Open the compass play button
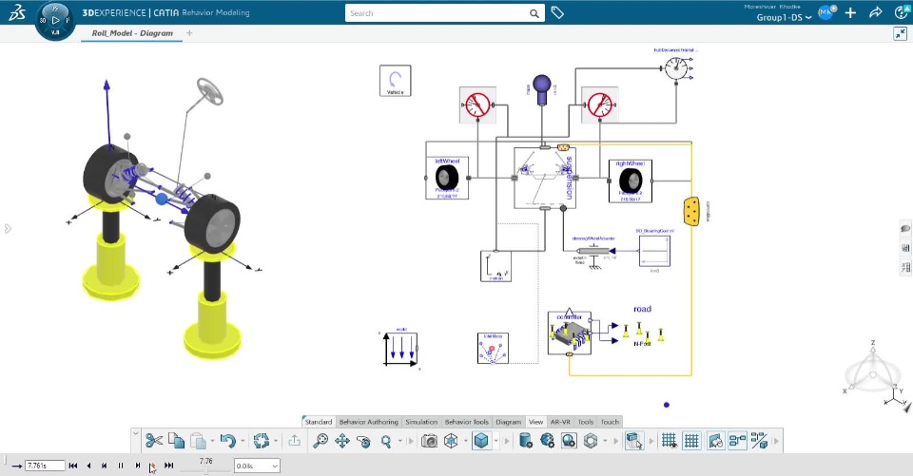The image size is (913, 476). click(x=55, y=20)
